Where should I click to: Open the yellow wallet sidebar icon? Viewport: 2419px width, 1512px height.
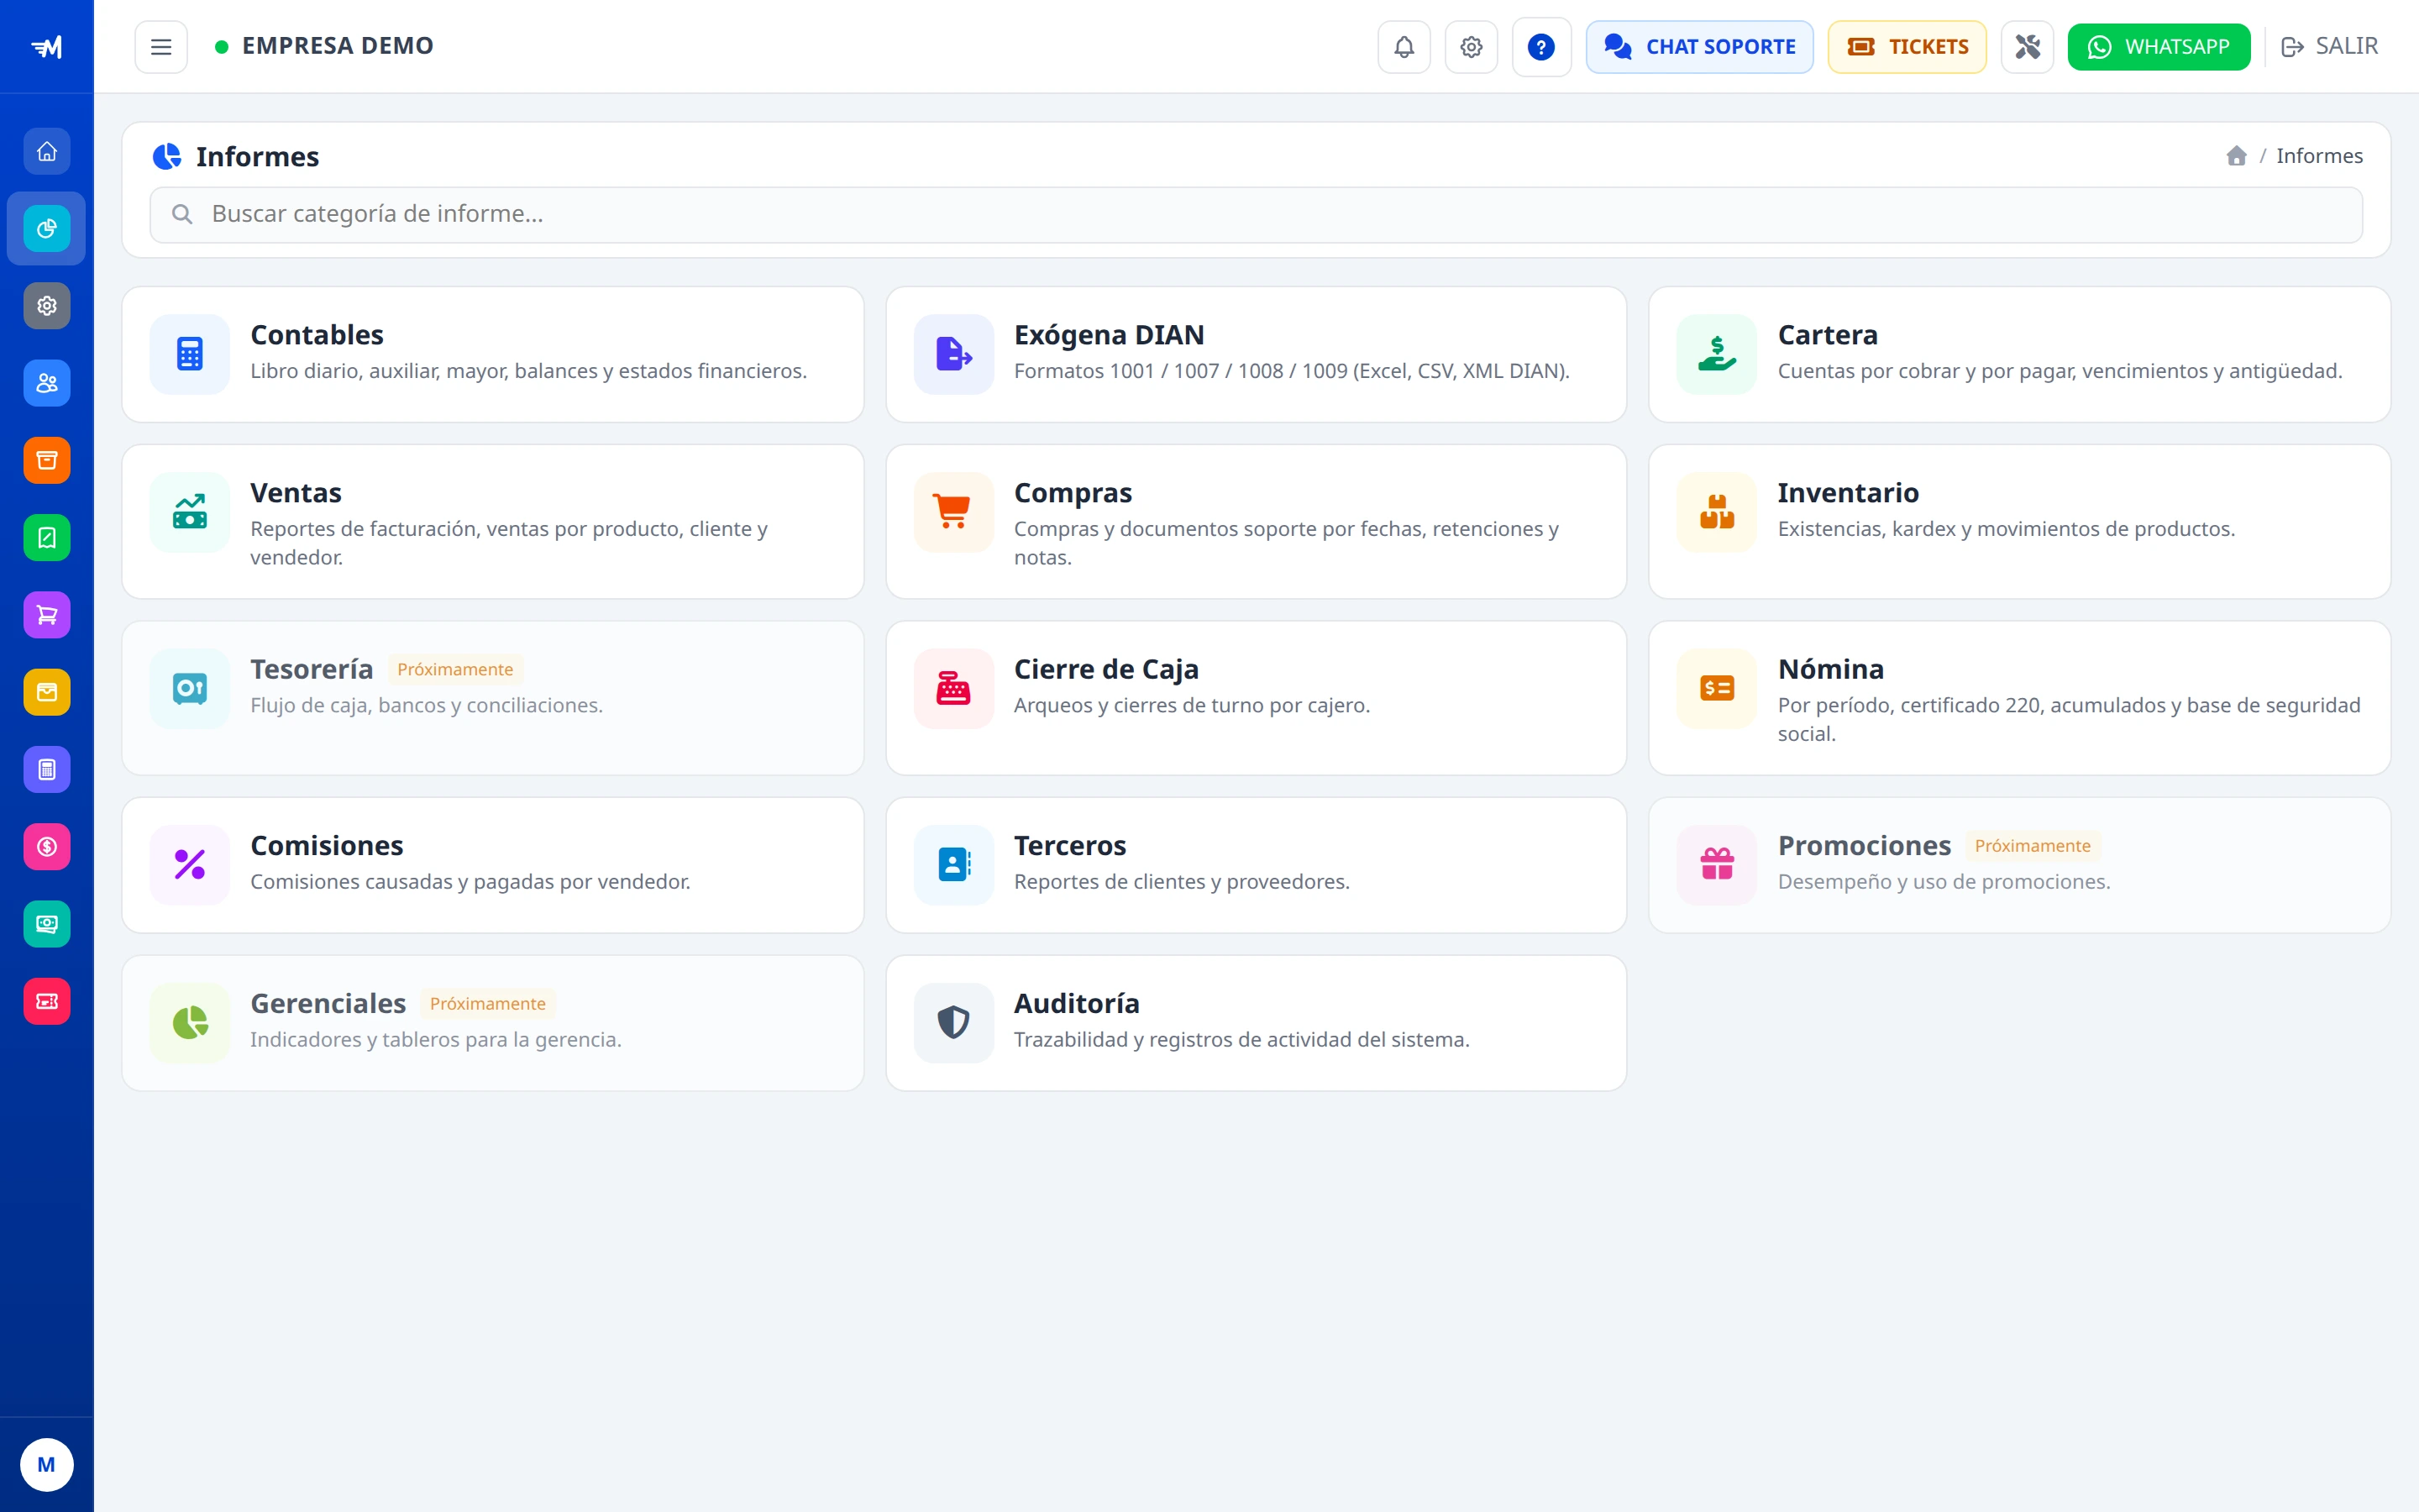click(47, 692)
